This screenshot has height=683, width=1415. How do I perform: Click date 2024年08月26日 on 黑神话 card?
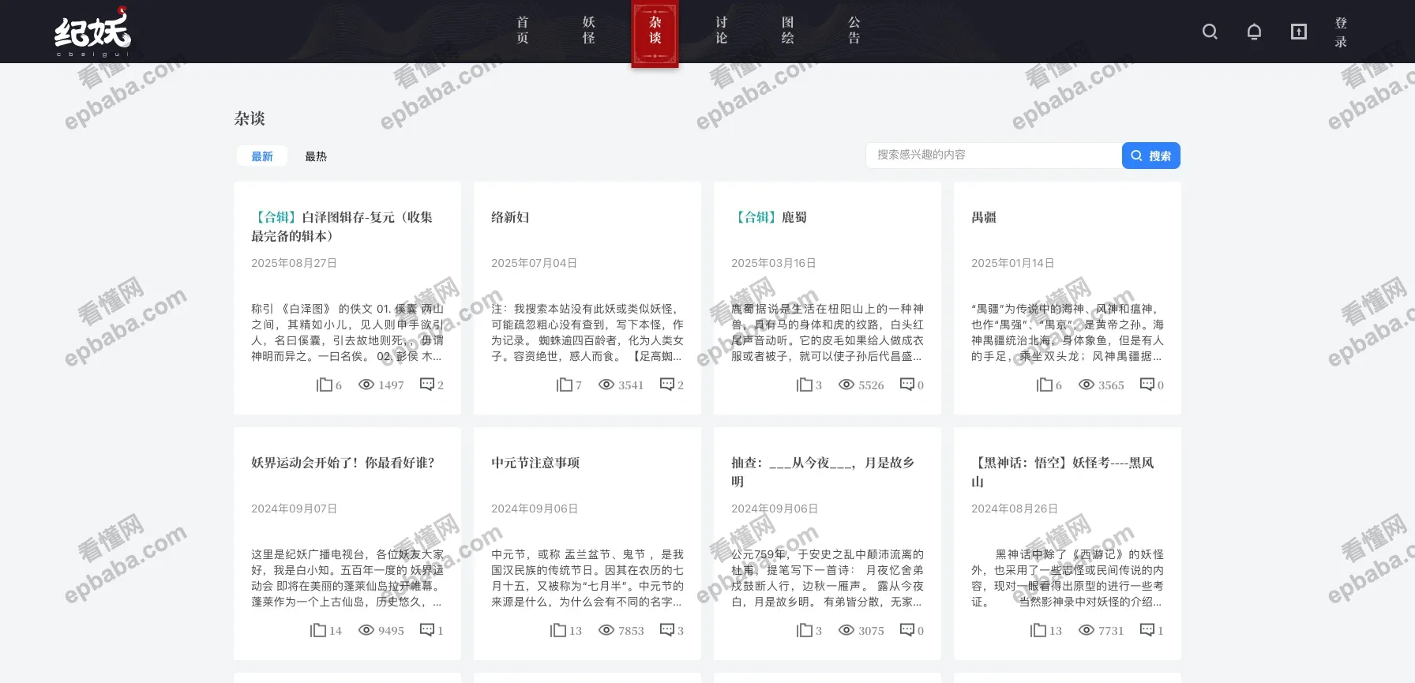(1015, 508)
